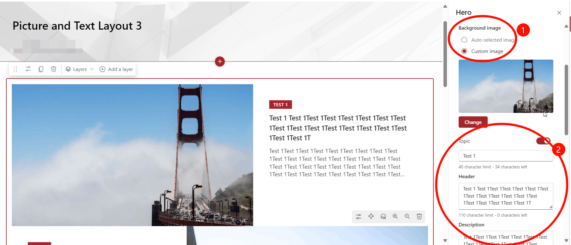The image size is (571, 245).
Task: Delete the tile using image toolbar trash
Action: click(419, 216)
